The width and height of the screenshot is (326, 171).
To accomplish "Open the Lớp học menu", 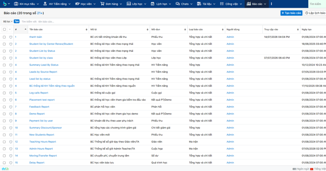I will 137,4.
